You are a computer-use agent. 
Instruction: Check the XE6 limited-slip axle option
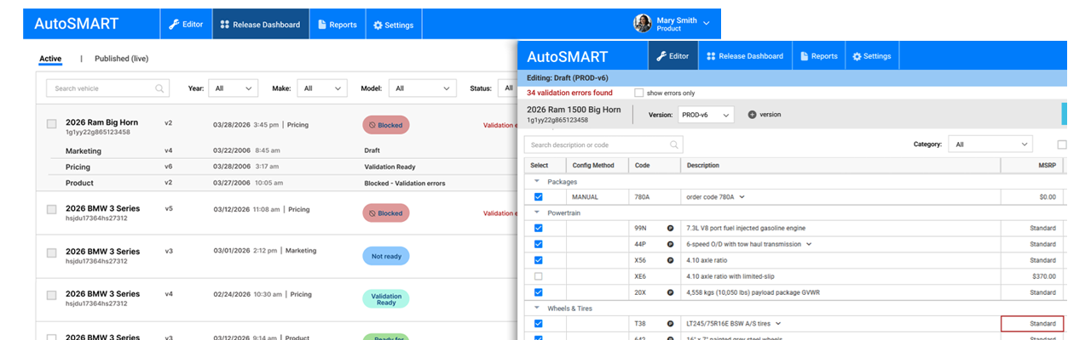click(538, 276)
